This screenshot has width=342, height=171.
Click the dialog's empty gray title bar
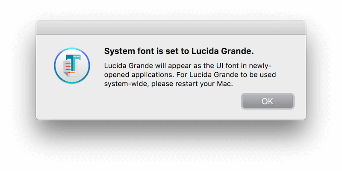(x=171, y=27)
